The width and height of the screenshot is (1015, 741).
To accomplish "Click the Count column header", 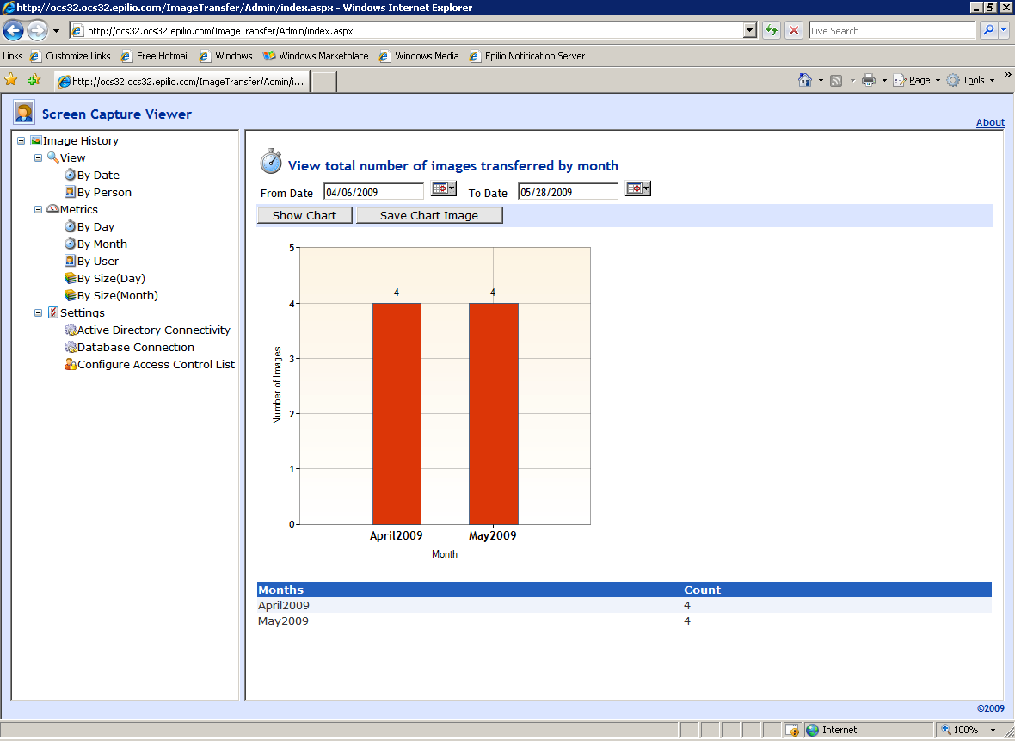I will click(x=703, y=590).
